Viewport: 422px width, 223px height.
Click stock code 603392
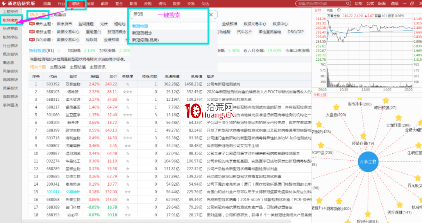53,84
